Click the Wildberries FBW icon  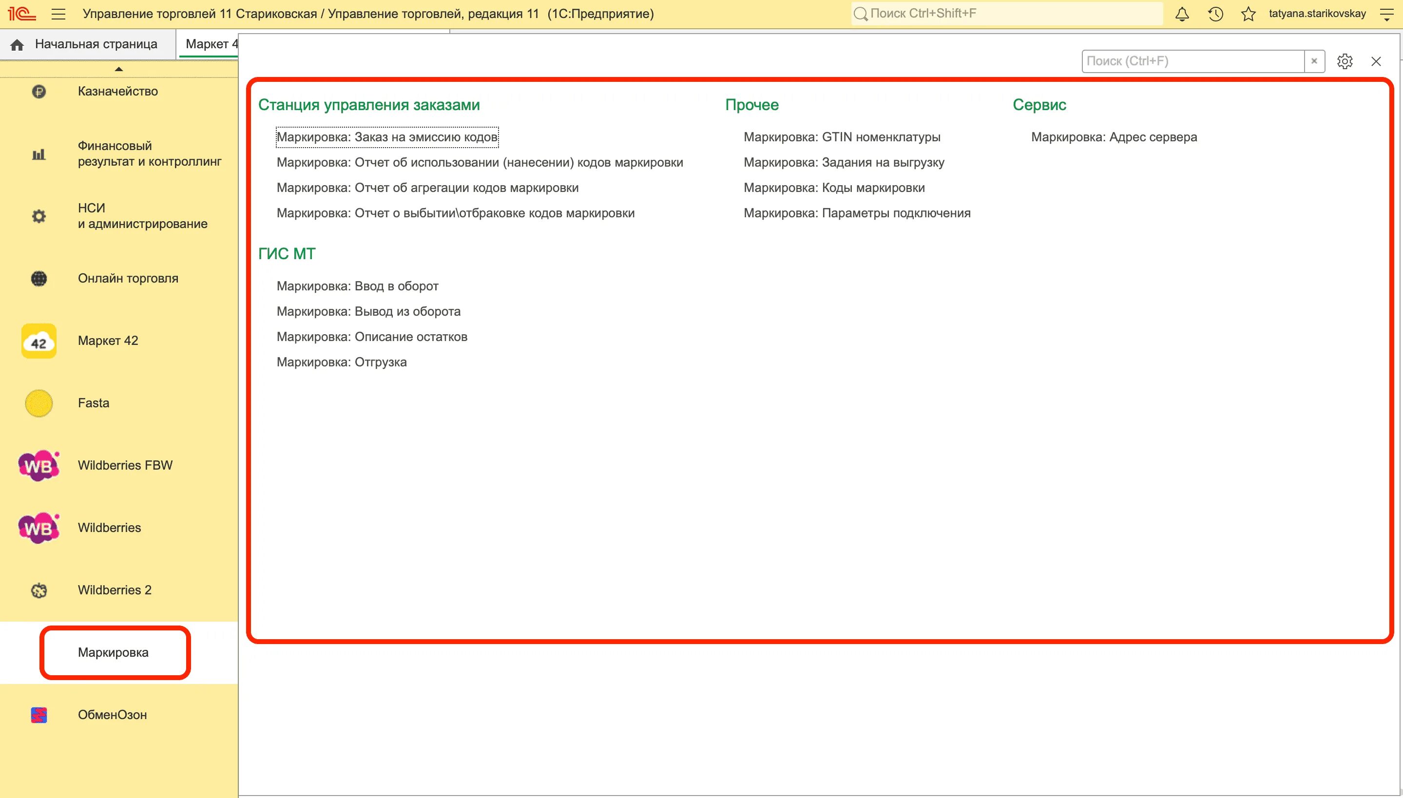(x=38, y=466)
